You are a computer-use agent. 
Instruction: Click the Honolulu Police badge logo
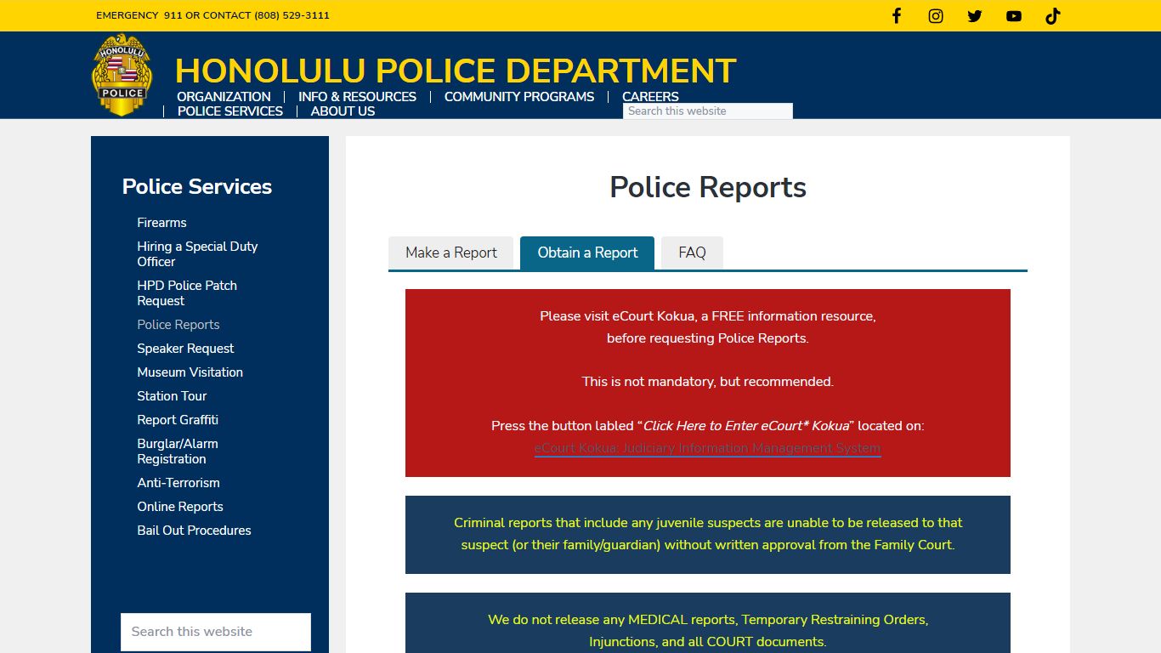point(122,75)
